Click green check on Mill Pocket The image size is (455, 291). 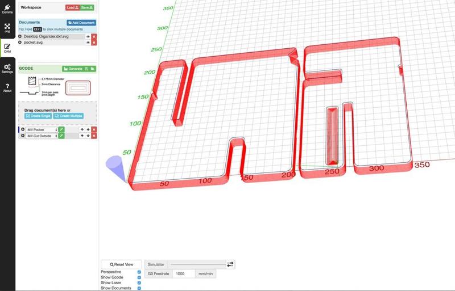coord(61,130)
